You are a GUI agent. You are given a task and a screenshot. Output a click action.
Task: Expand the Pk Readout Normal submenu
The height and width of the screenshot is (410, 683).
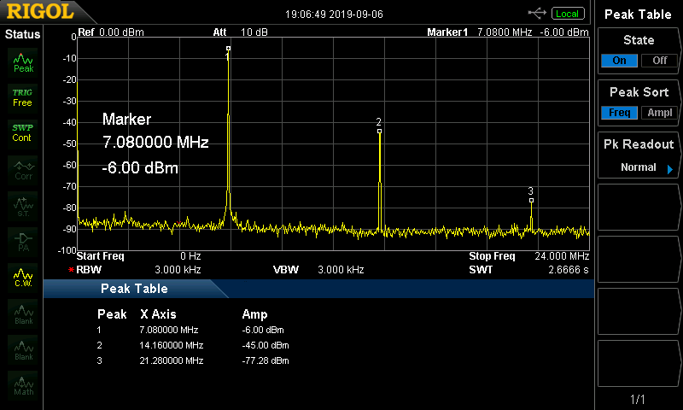click(x=639, y=167)
